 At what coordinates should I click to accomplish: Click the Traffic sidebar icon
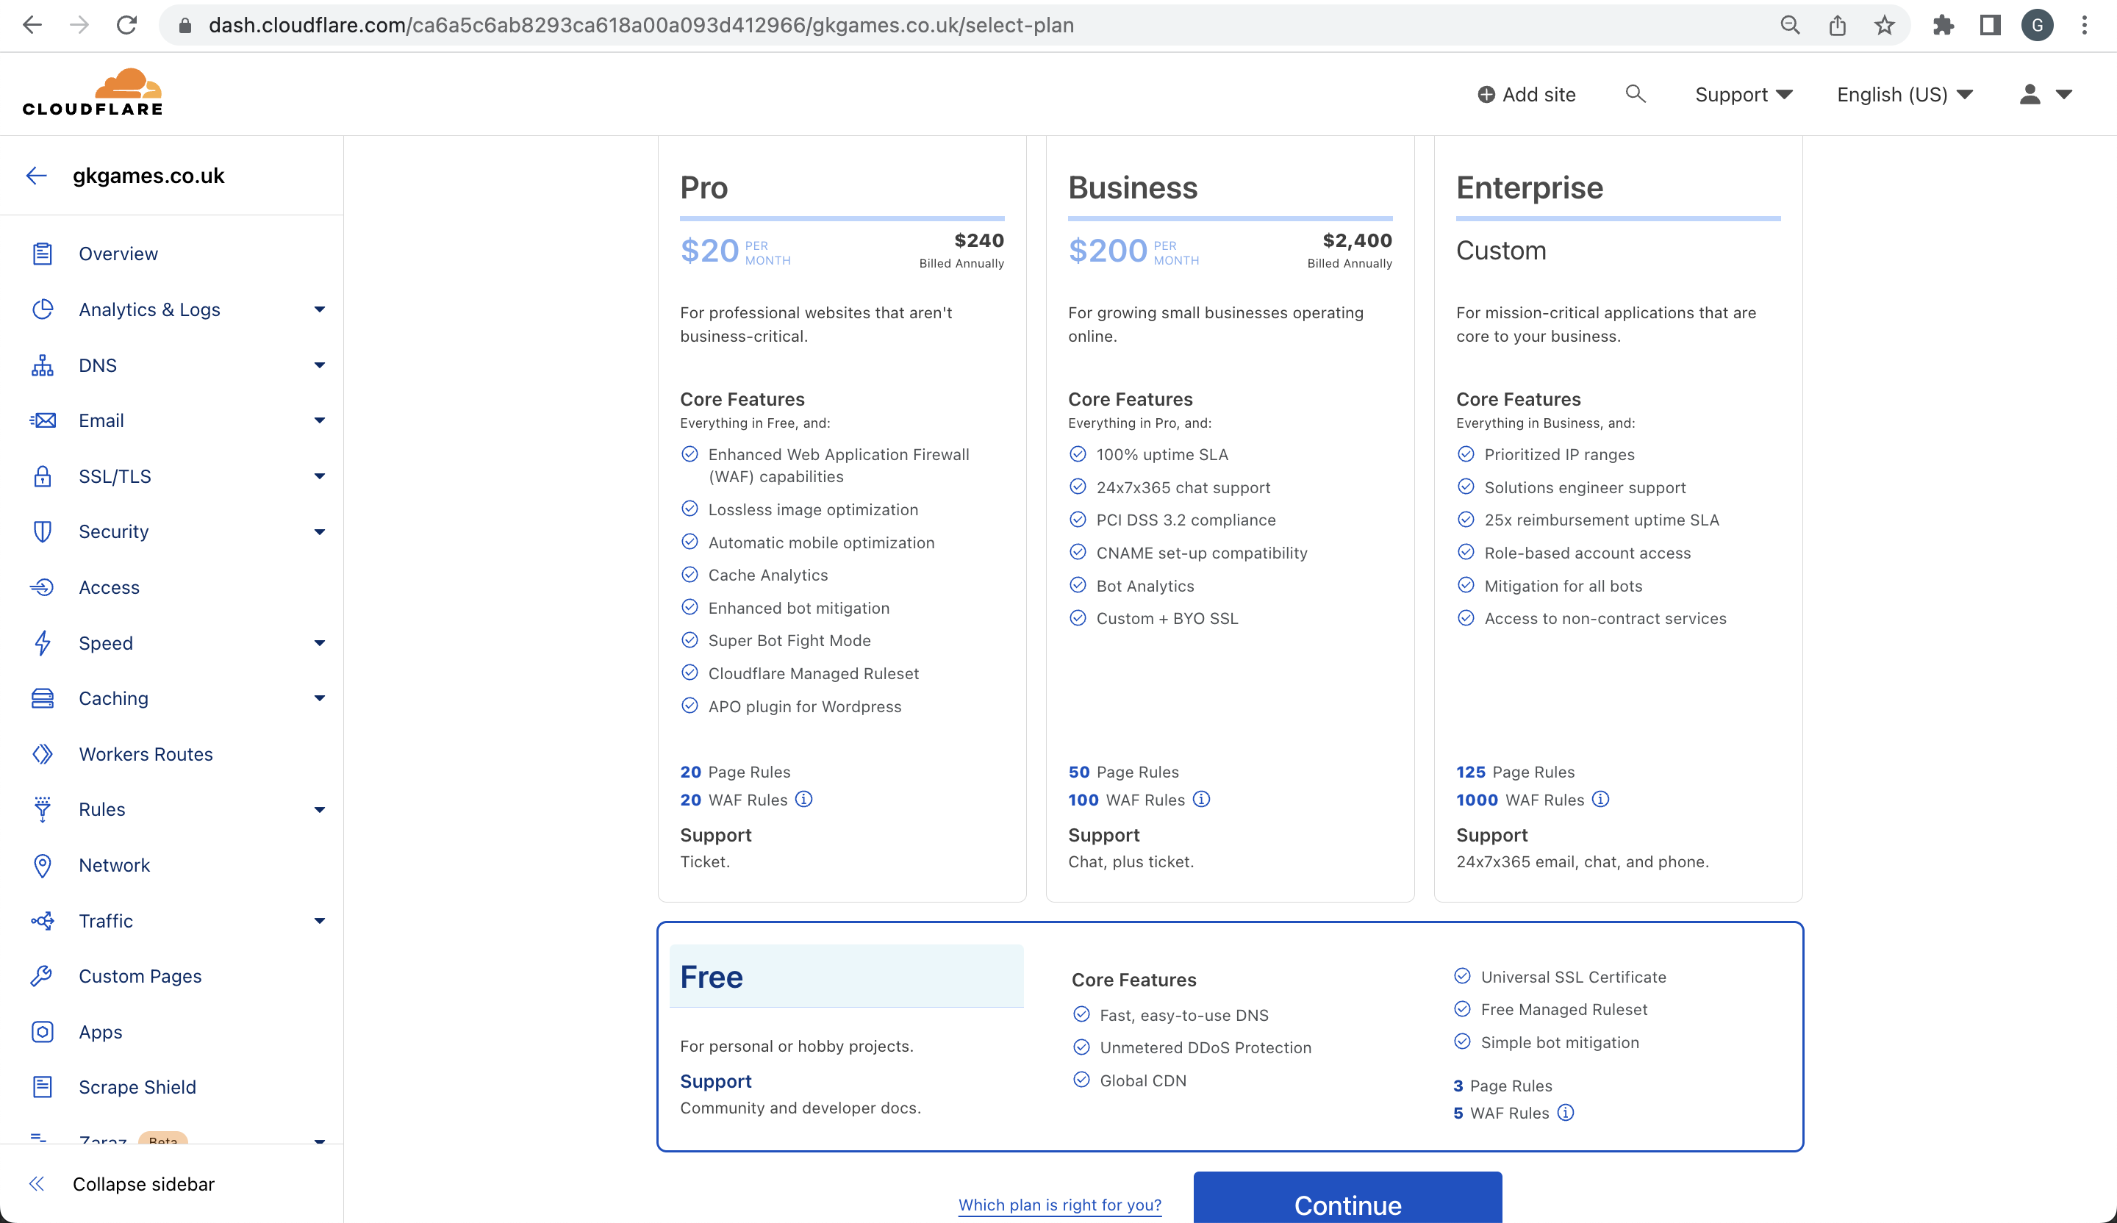42,920
